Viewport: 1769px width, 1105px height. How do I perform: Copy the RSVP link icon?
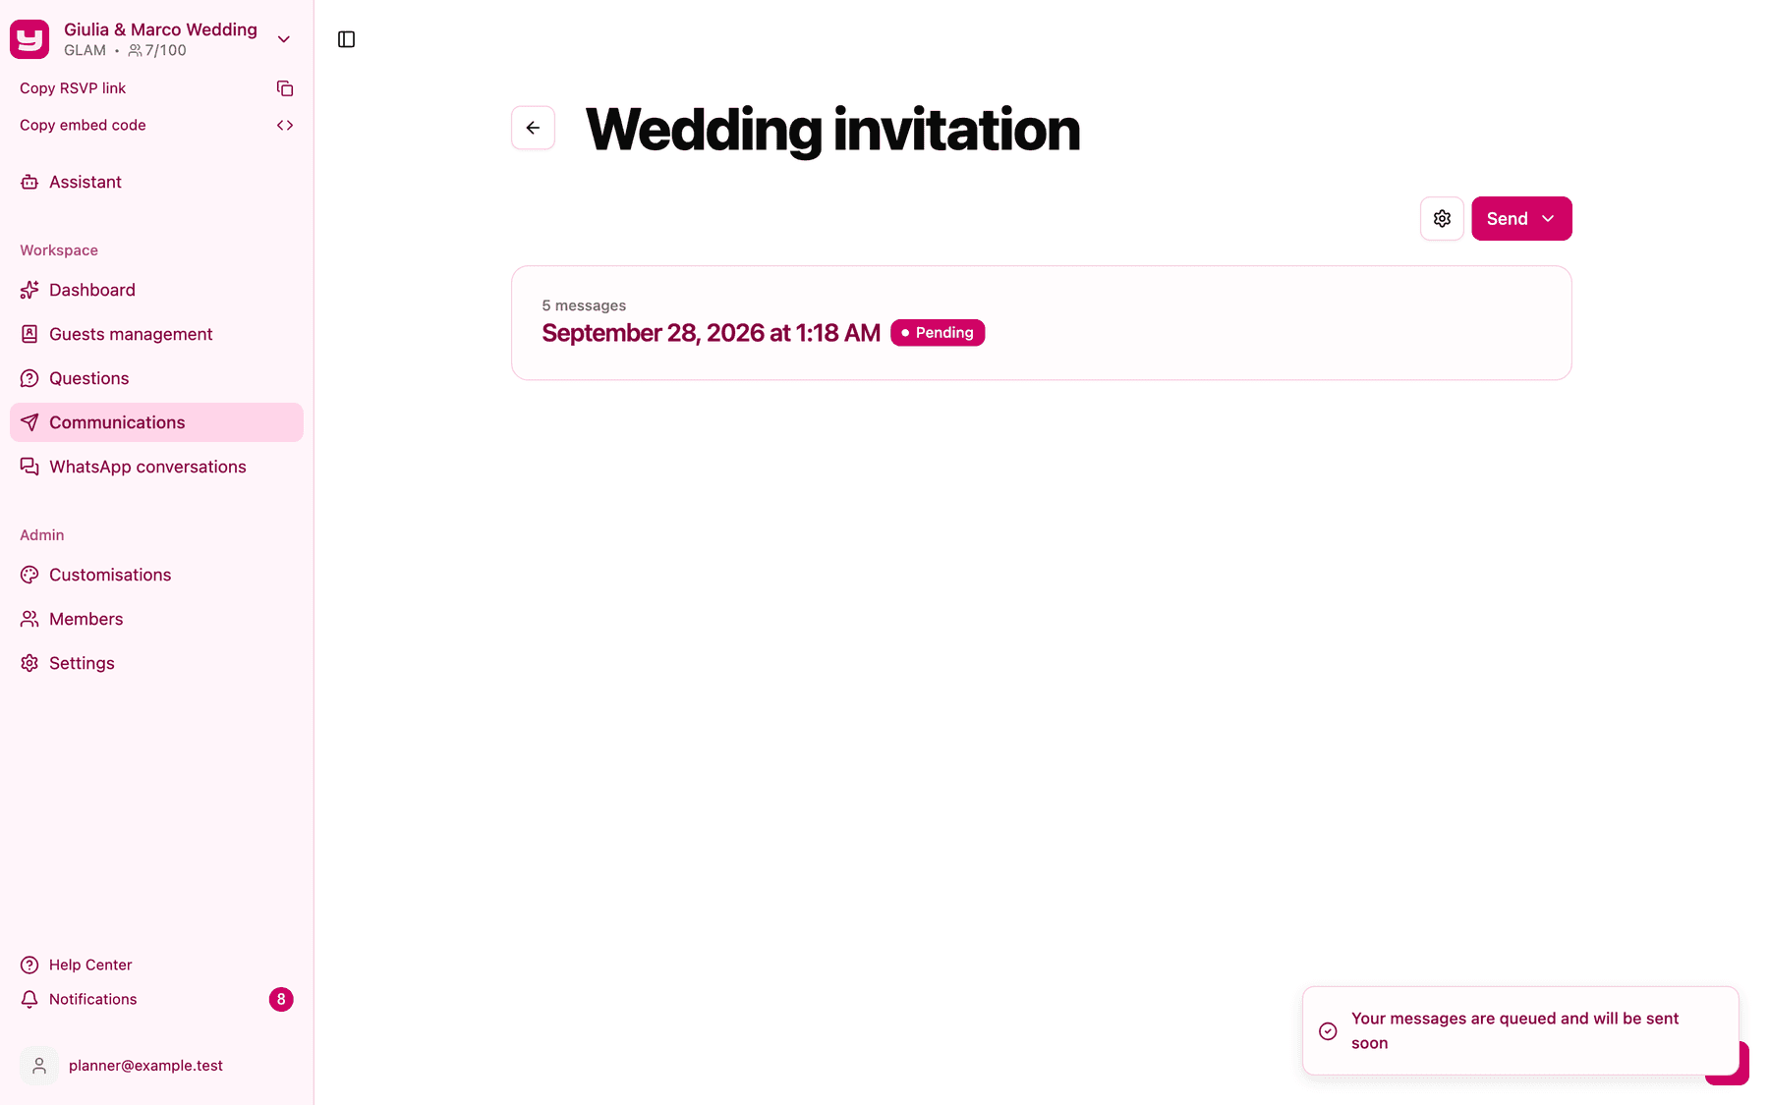[285, 88]
